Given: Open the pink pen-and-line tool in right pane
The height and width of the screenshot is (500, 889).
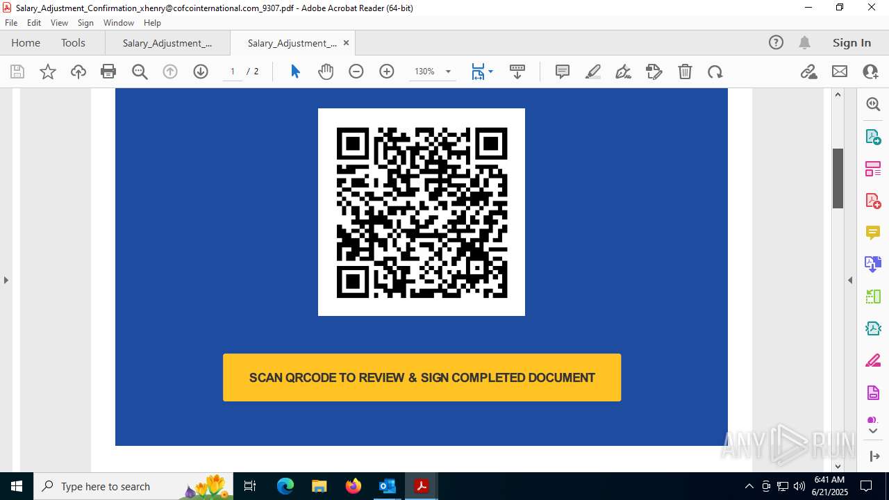Looking at the screenshot, I should tap(873, 360).
